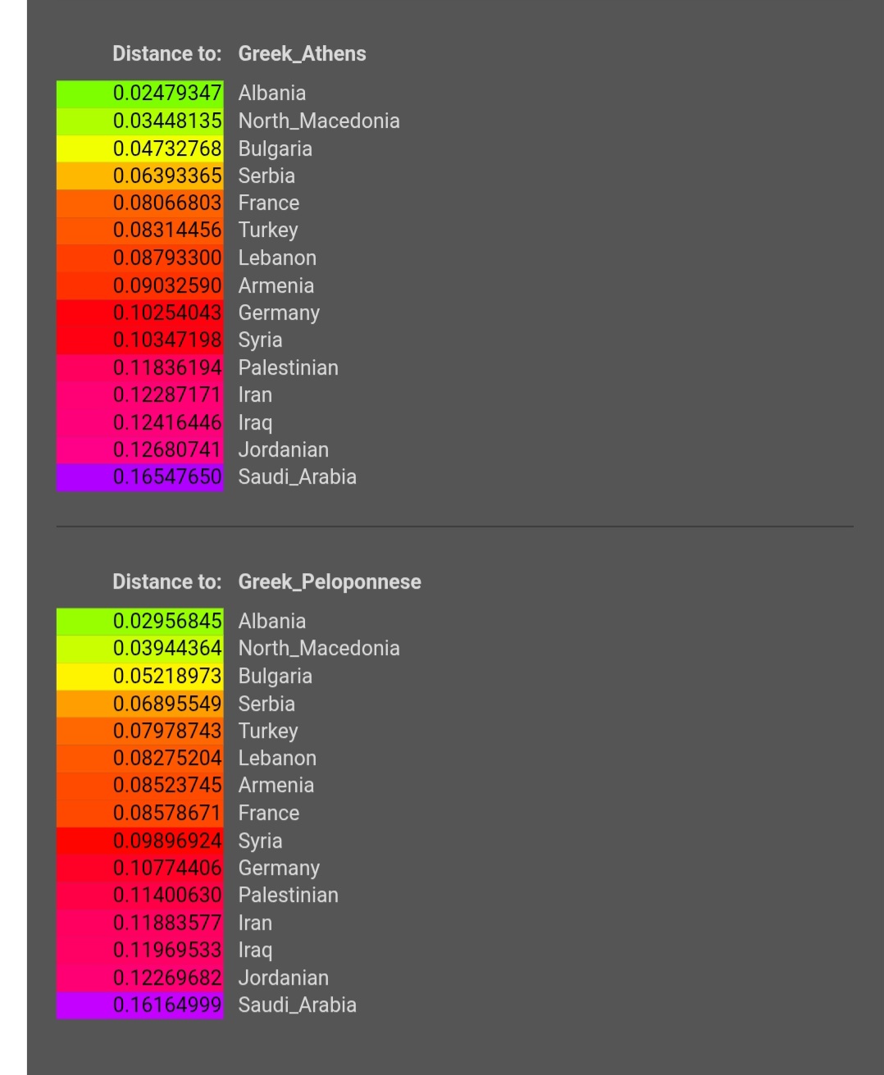The height and width of the screenshot is (1075, 884).
Task: Select Palestinian label next to 0.11836194
Action: (x=288, y=368)
